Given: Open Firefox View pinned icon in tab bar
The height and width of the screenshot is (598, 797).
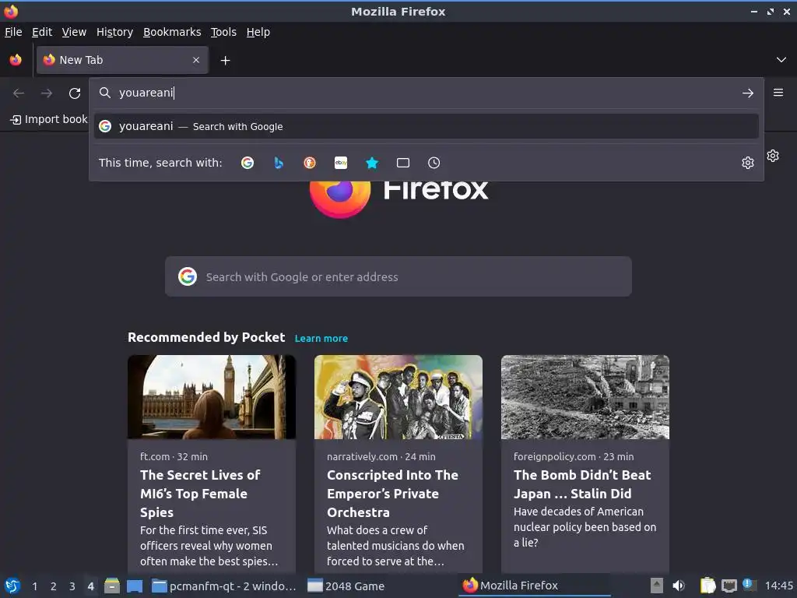Looking at the screenshot, I should 16,60.
